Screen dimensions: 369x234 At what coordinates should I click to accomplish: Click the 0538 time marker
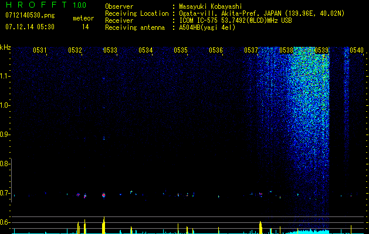286,50
